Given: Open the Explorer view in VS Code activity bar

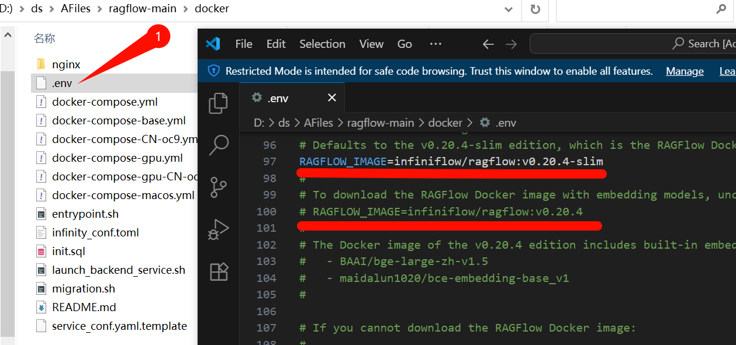Looking at the screenshot, I should [x=218, y=103].
